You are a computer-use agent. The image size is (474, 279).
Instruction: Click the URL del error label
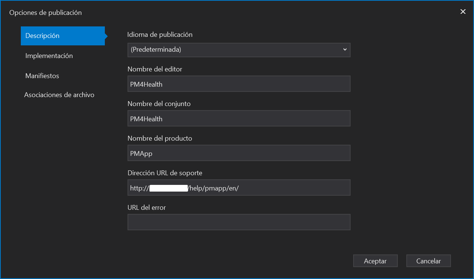(146, 208)
